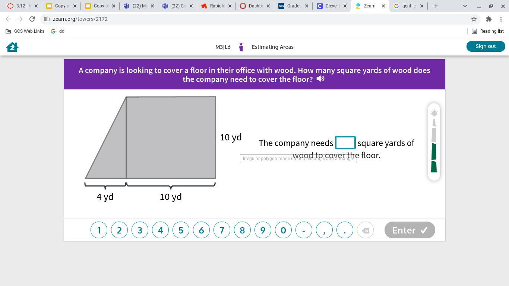Image resolution: width=509 pixels, height=286 pixels.
Task: Close the Zearn tab
Action: 383,6
